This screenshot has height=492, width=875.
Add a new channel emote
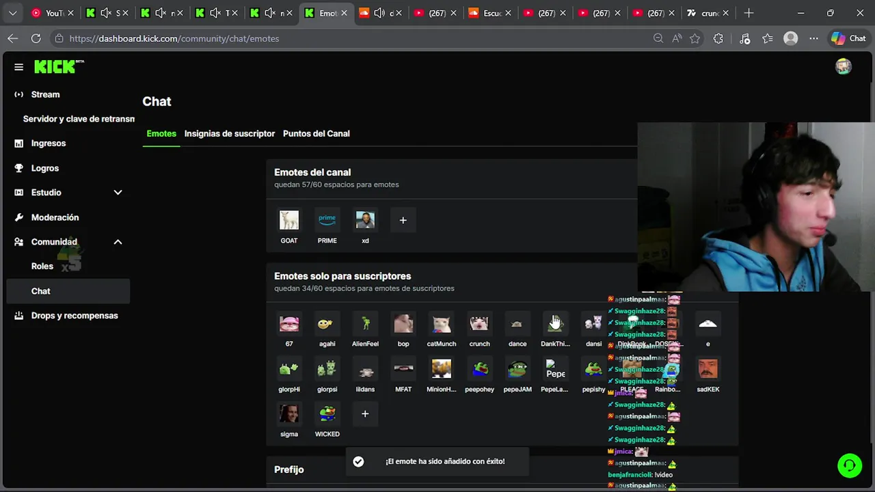click(x=403, y=220)
